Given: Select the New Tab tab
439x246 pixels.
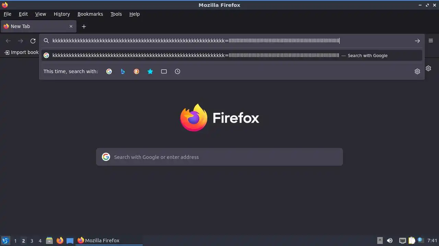Looking at the screenshot, I should pyautogui.click(x=38, y=26).
